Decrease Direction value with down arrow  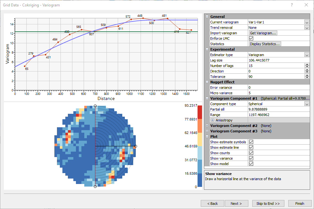coord(307,72)
